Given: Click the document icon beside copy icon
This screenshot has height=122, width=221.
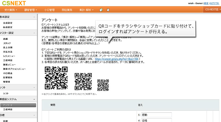Looking at the screenshot, I should pos(108,10).
